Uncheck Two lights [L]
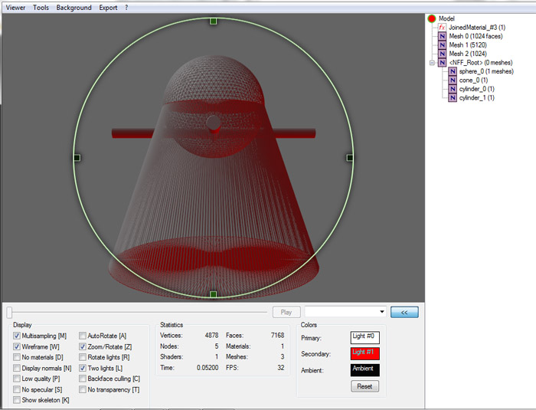536x410 pixels. pos(83,369)
